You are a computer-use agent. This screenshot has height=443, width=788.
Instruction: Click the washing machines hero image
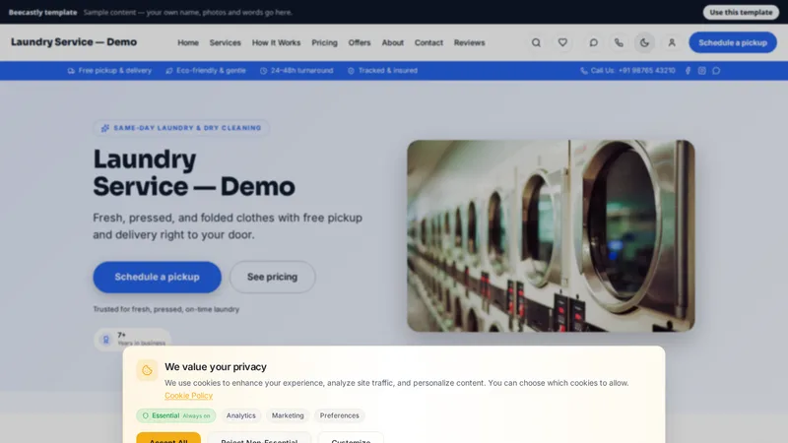coord(551,235)
